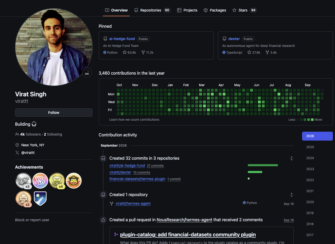The height and width of the screenshot is (244, 335).
Task: Click the green commit bar for dexter
Action: [255, 172]
